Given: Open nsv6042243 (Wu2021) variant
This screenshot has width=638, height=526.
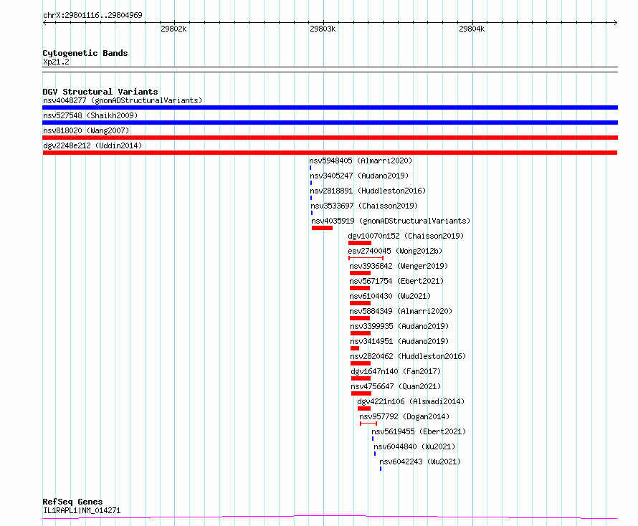Looking at the screenshot, I should [420, 462].
